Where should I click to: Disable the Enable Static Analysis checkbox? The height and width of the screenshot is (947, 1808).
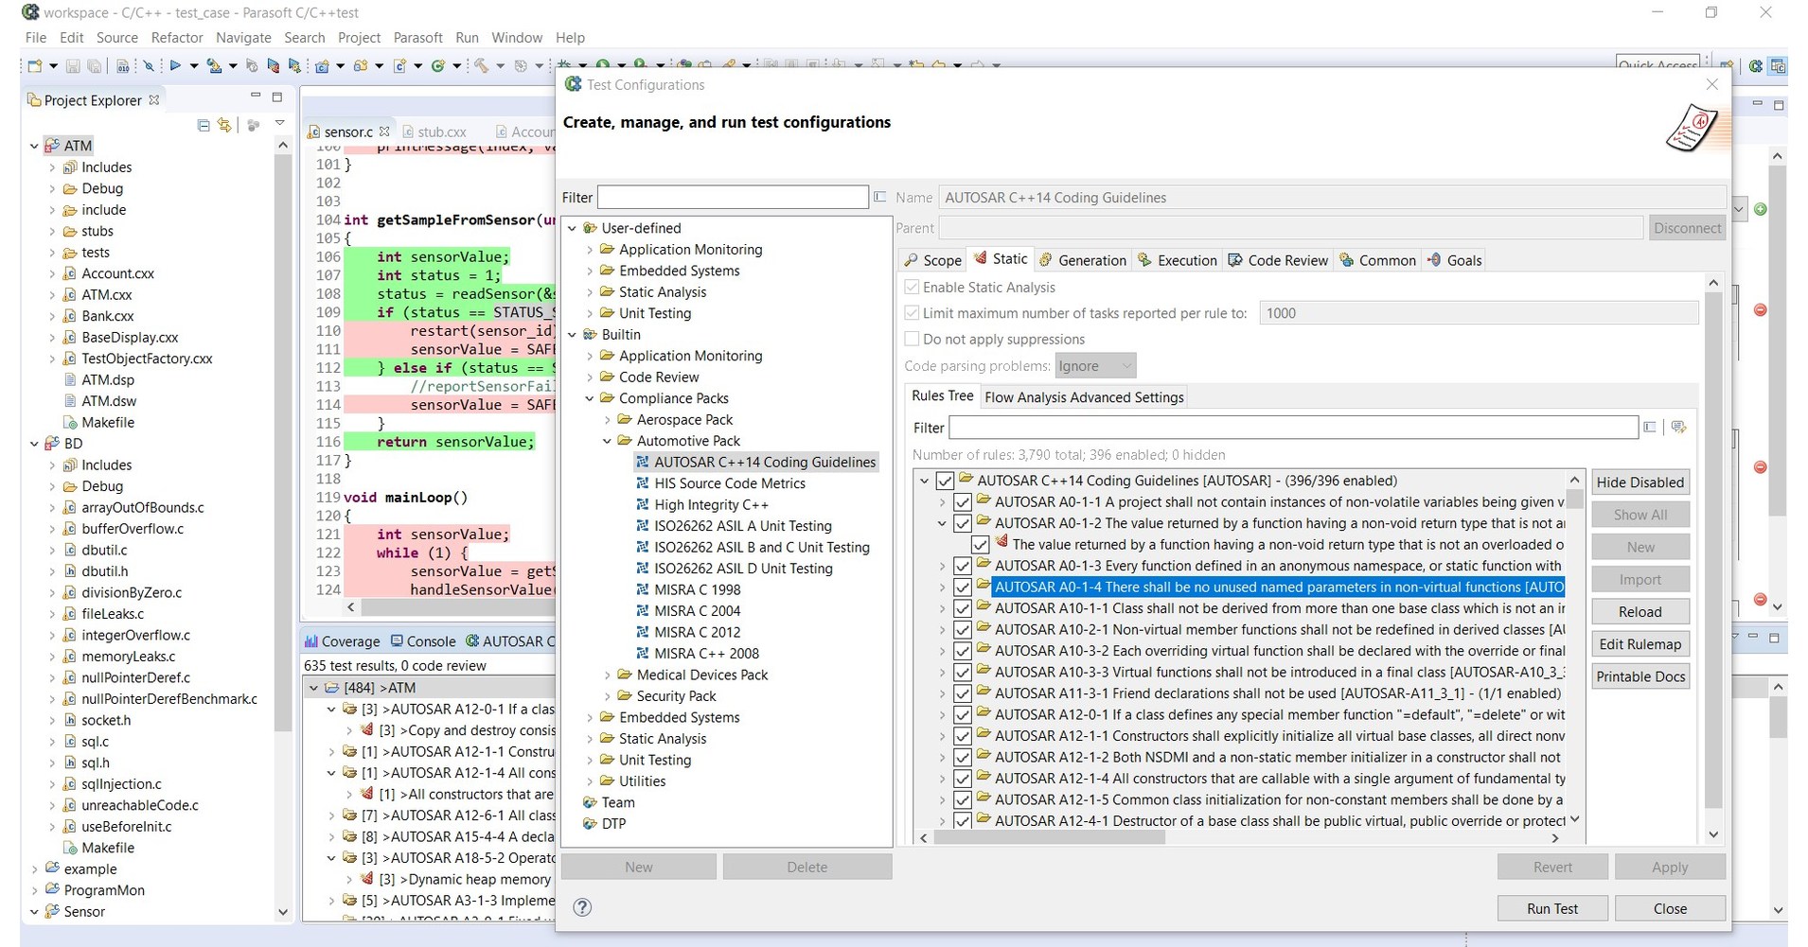click(x=912, y=288)
